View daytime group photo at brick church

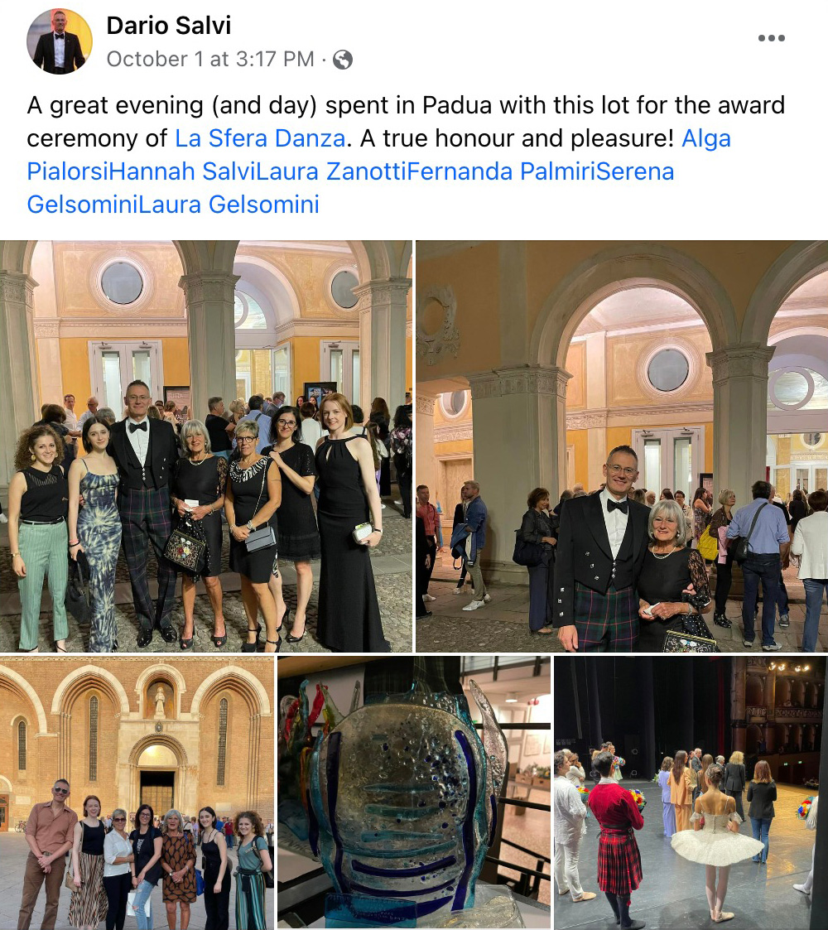tap(137, 793)
